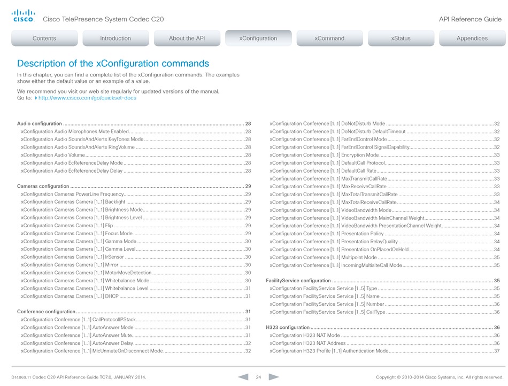Click the Cisco logo icon
The image size is (508, 386).
point(23,16)
